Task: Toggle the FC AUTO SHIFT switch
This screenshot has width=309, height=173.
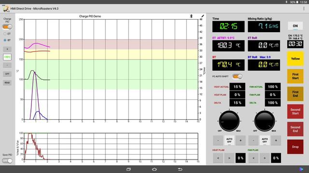Action: 237,76
